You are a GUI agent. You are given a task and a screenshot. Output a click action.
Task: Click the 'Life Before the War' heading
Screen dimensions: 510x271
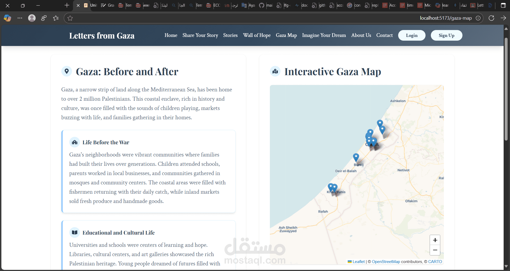point(106,142)
